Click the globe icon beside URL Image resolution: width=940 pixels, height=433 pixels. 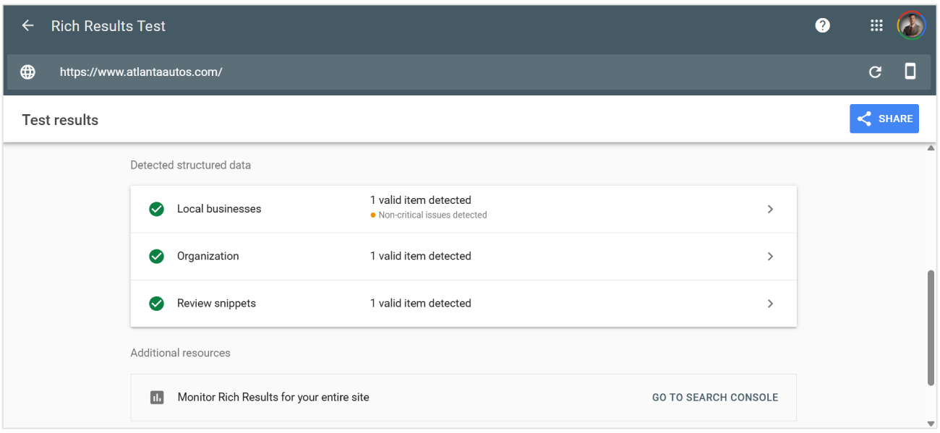pyautogui.click(x=27, y=72)
